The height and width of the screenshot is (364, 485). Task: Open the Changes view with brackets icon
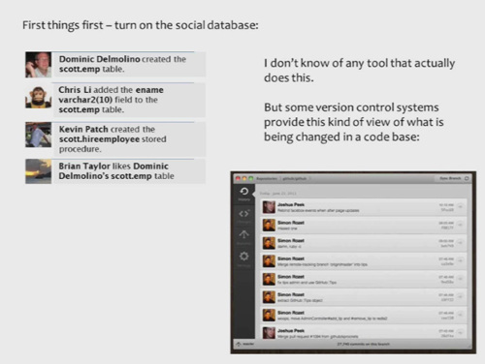[244, 216]
